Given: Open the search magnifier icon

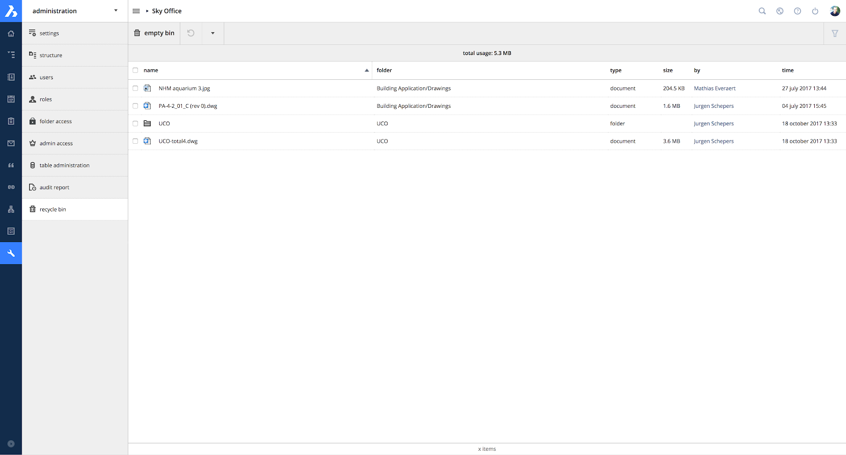Looking at the screenshot, I should point(762,11).
